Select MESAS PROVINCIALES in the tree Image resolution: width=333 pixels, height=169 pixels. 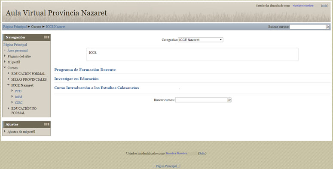(x=29, y=79)
